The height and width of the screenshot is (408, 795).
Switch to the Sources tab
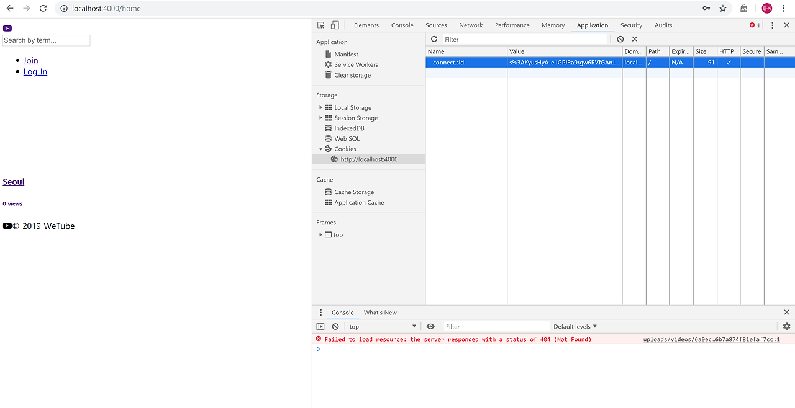pyautogui.click(x=436, y=25)
